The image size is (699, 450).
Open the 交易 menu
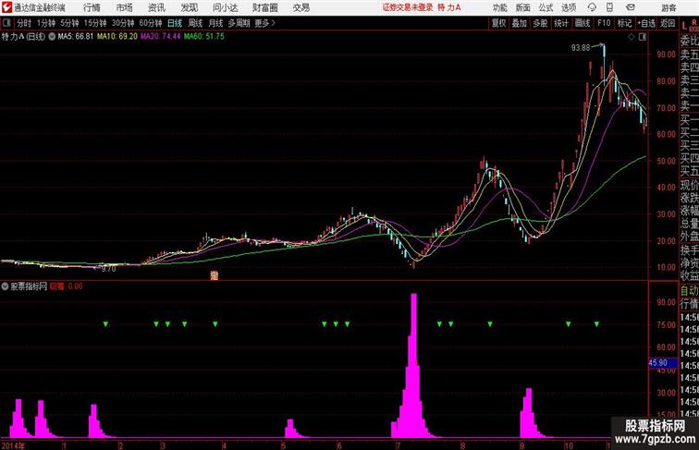300,7
